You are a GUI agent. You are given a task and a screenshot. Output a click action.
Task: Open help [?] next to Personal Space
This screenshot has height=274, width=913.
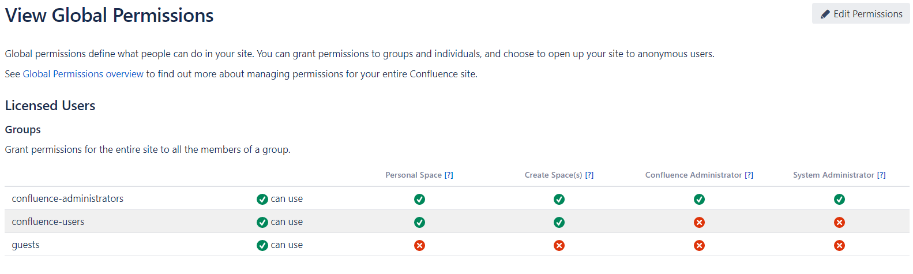point(449,175)
